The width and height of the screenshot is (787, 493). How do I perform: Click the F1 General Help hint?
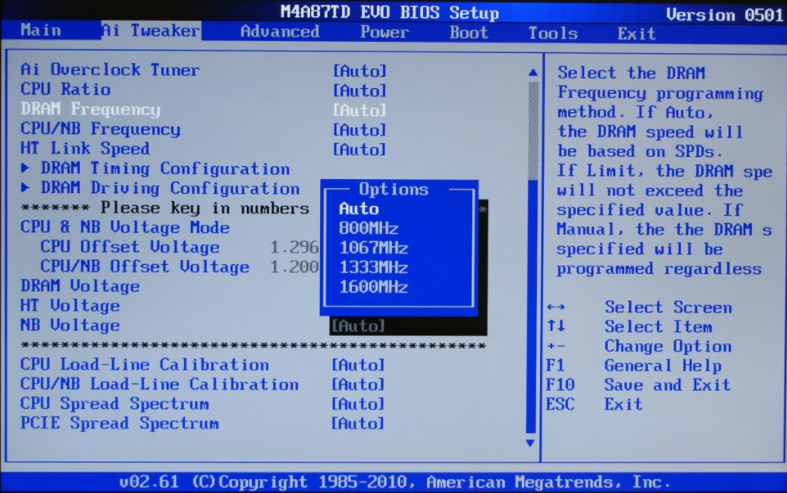click(634, 365)
